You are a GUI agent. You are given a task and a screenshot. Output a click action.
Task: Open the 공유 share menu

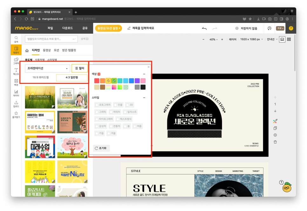click(x=85, y=28)
